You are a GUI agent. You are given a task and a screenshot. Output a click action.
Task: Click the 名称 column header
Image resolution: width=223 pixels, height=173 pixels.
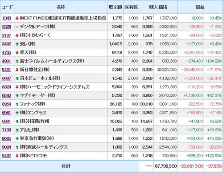pos(61,7)
